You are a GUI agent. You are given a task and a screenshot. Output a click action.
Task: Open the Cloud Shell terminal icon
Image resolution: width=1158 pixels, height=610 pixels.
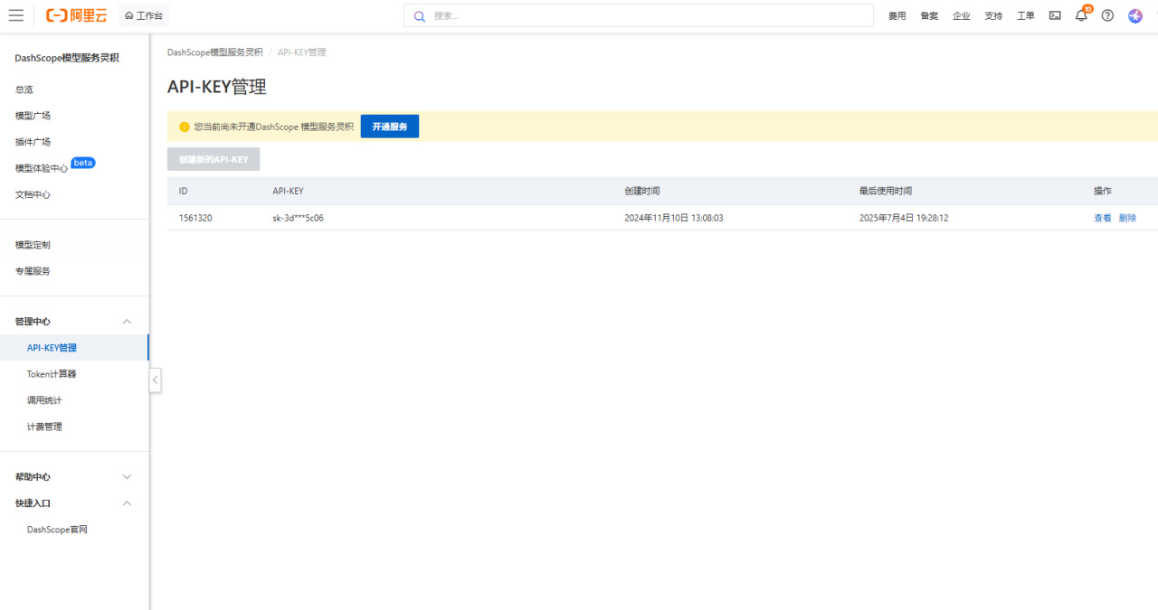pyautogui.click(x=1055, y=15)
